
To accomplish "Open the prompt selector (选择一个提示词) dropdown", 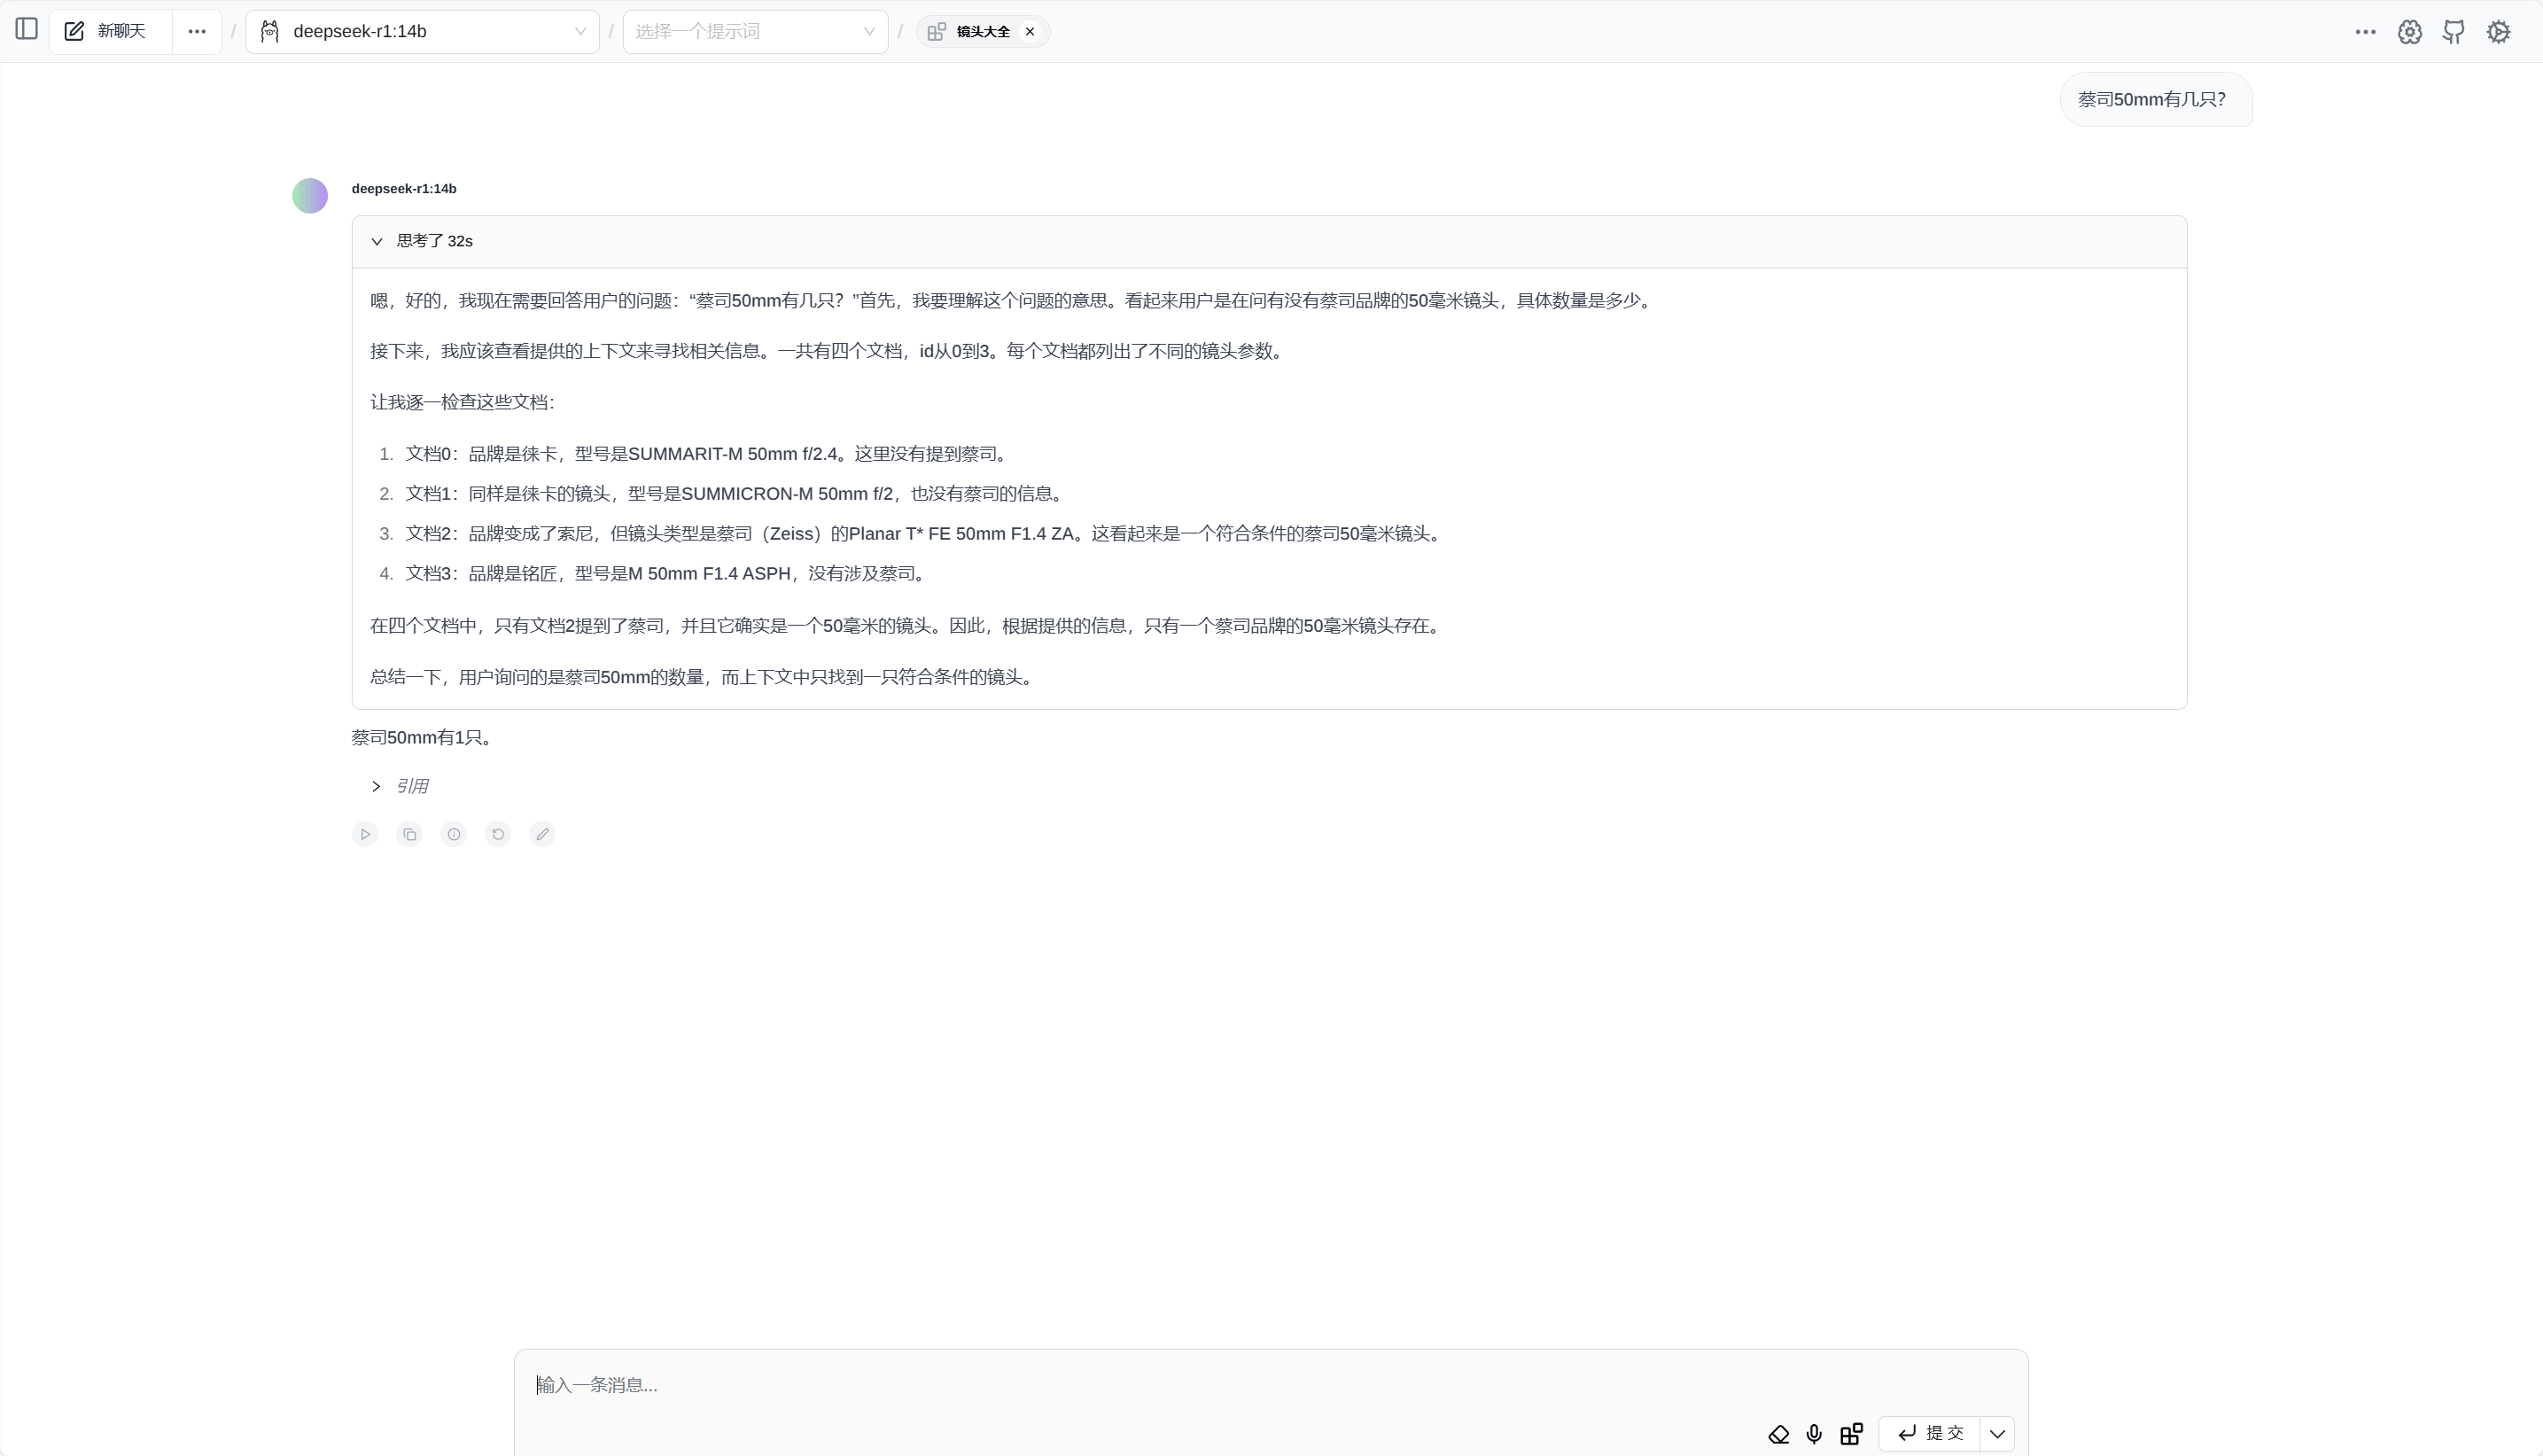I will click(755, 31).
